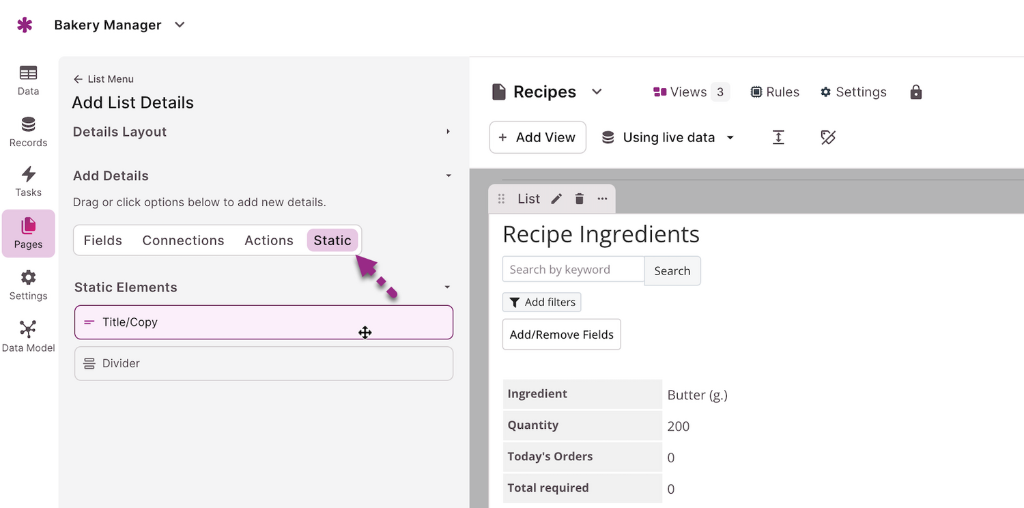Select the Actions tab
1024x508 pixels.
[x=269, y=240]
